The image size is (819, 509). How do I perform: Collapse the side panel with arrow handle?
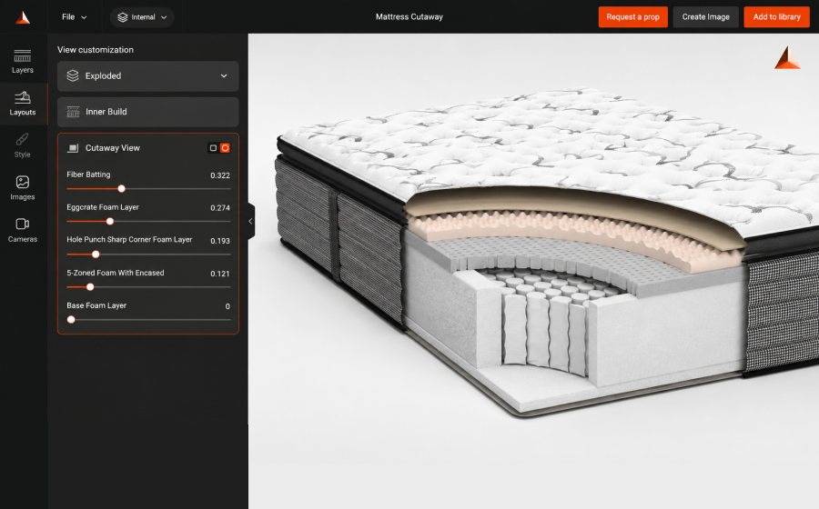pyautogui.click(x=251, y=221)
